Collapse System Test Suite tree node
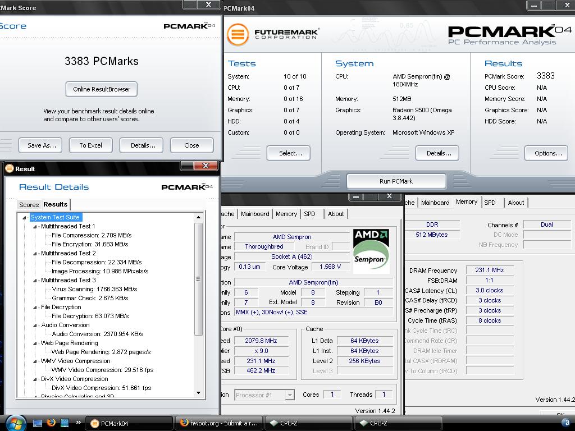The height and width of the screenshot is (431, 575). [x=24, y=218]
